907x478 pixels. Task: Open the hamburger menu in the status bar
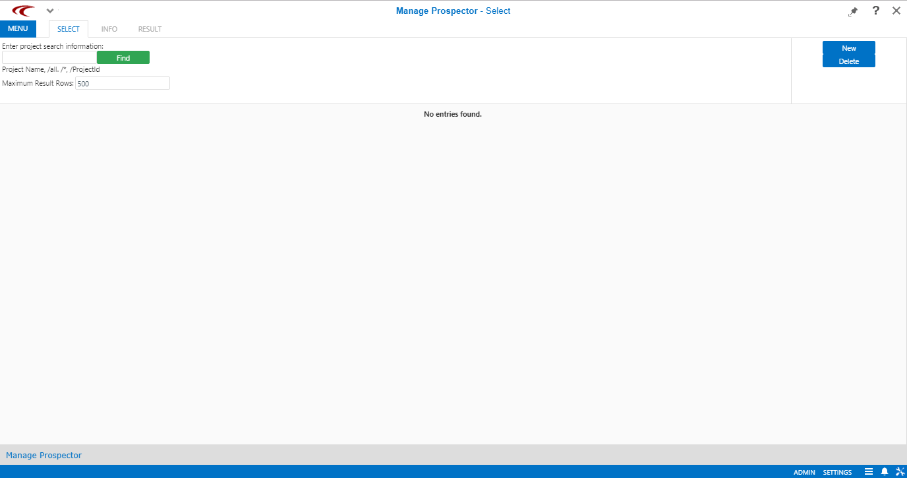point(868,471)
